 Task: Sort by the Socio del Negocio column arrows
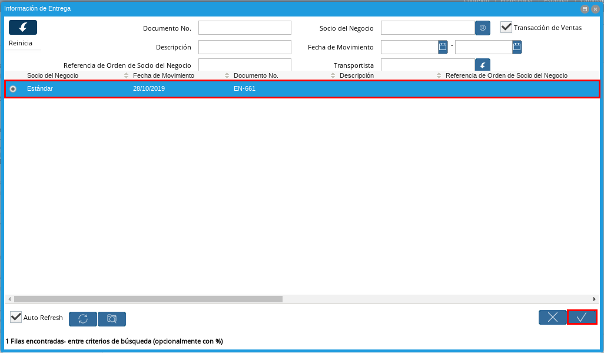point(126,75)
